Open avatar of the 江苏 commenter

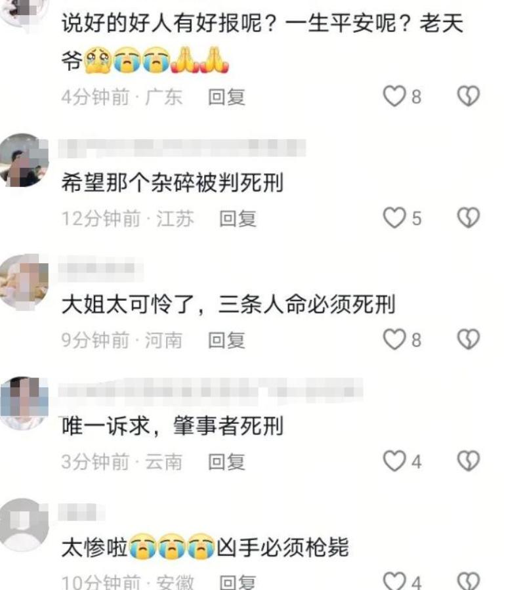pos(24,160)
